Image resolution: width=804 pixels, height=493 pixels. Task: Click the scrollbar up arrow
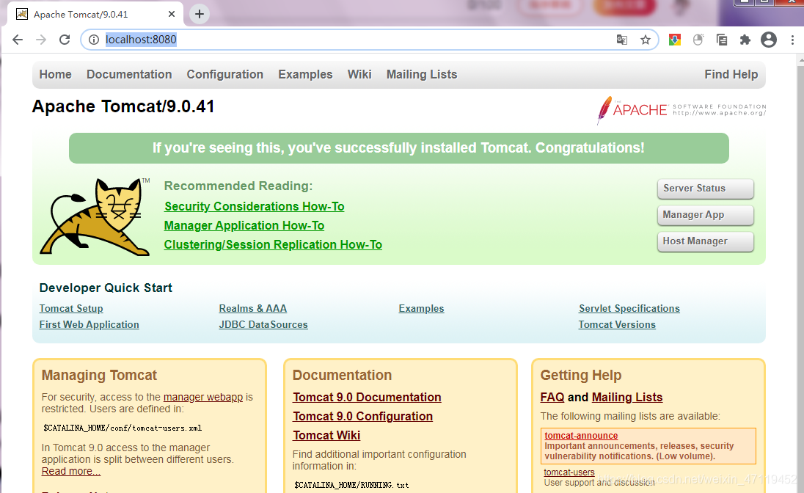coord(800,60)
